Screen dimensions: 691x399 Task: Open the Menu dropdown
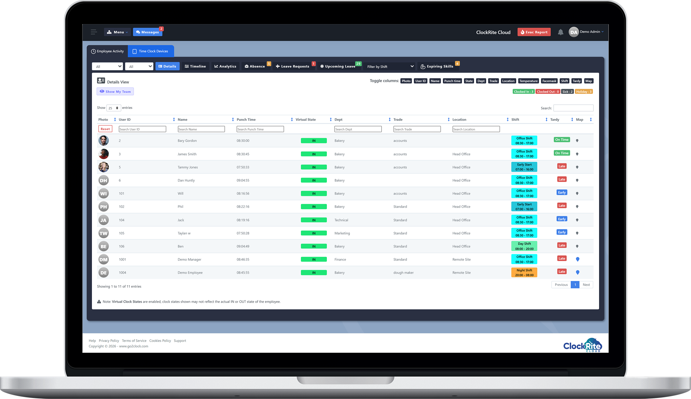[117, 32]
